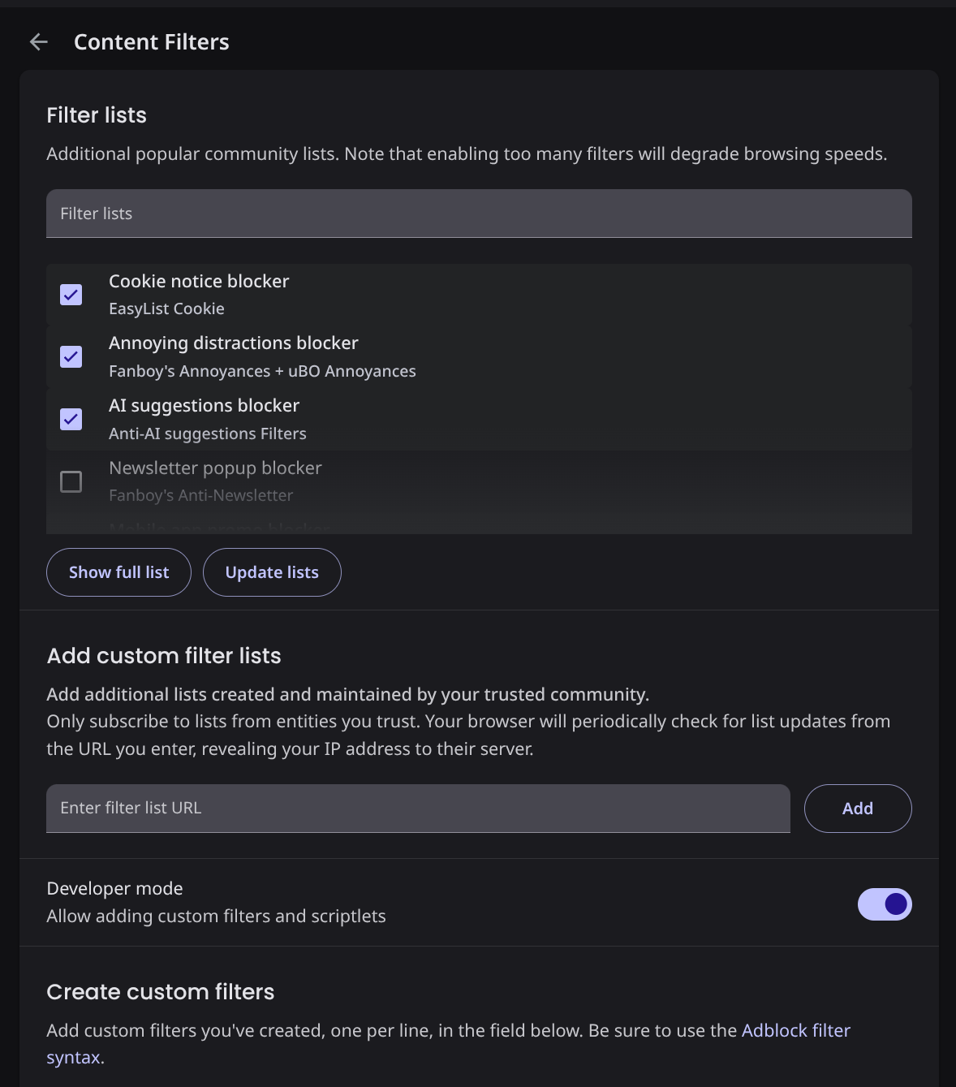
Task: Uncheck the AI suggestions blocker checkbox
Action: [x=71, y=420]
